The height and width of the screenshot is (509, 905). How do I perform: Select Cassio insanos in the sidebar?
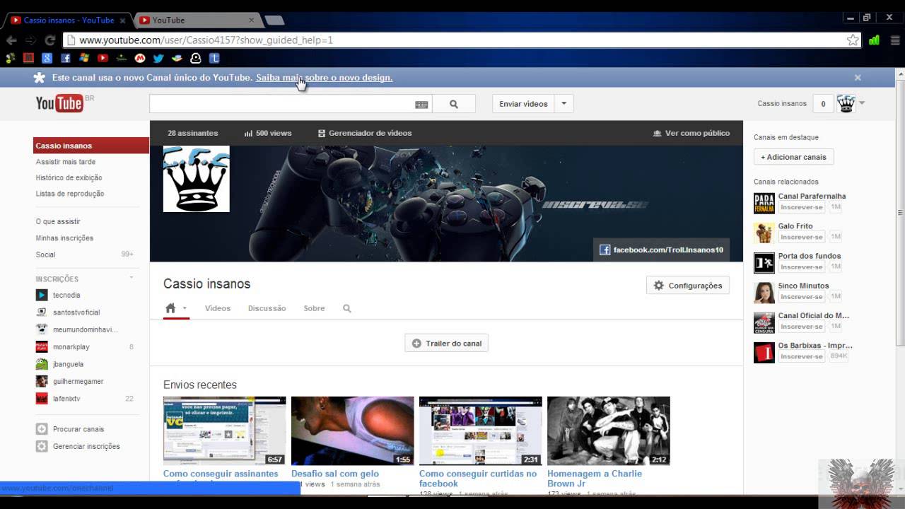pyautogui.click(x=91, y=146)
